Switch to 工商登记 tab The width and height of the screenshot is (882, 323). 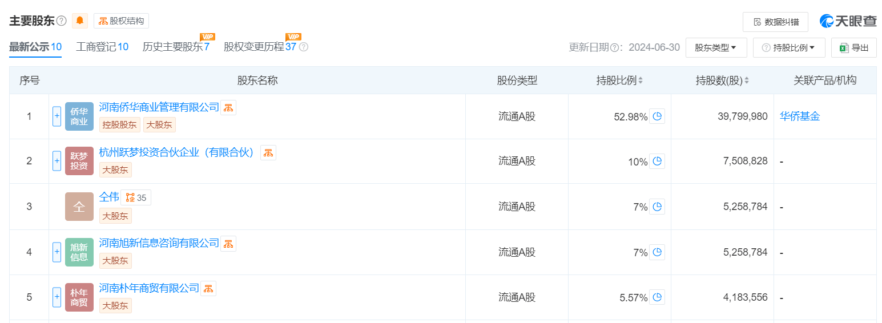(x=102, y=47)
